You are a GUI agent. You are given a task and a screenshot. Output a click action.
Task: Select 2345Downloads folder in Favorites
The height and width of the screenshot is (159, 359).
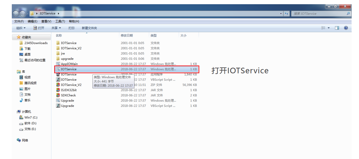coord(34,43)
